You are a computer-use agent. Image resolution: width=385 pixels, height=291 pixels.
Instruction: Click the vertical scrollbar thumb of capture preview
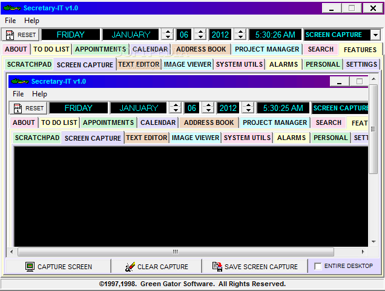(x=373, y=129)
